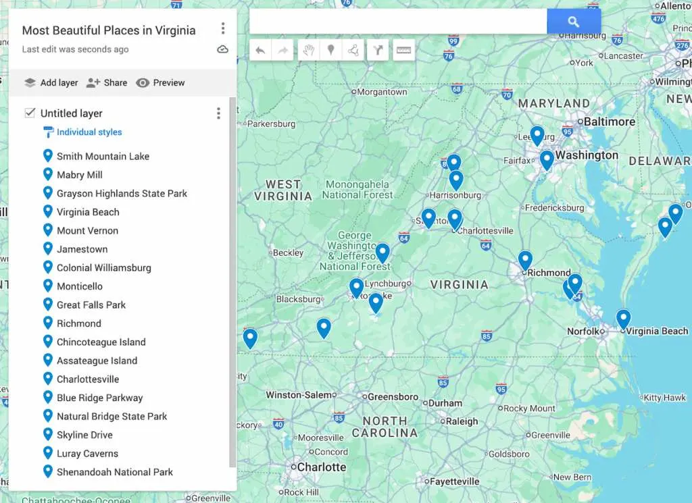Click the blue search magnifier button
The width and height of the screenshot is (692, 503).
pos(574,22)
